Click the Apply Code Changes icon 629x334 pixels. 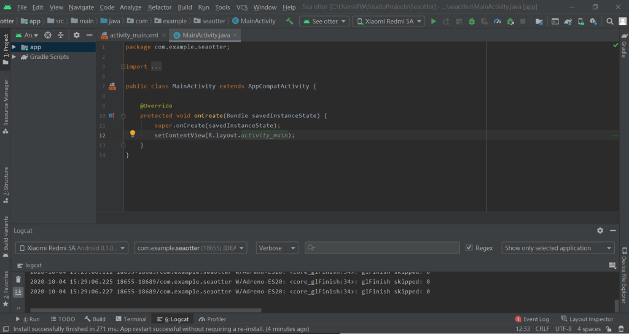click(459, 21)
